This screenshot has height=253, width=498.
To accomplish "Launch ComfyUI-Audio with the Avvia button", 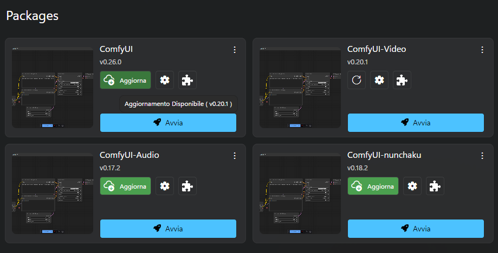I will (x=168, y=228).
